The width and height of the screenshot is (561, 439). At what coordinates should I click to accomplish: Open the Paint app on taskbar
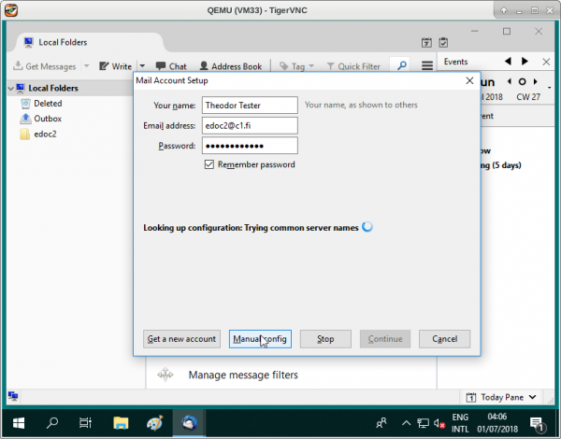[155, 423]
